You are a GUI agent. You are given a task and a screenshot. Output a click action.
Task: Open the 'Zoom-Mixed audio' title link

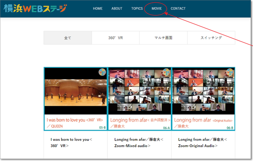coord(138,142)
